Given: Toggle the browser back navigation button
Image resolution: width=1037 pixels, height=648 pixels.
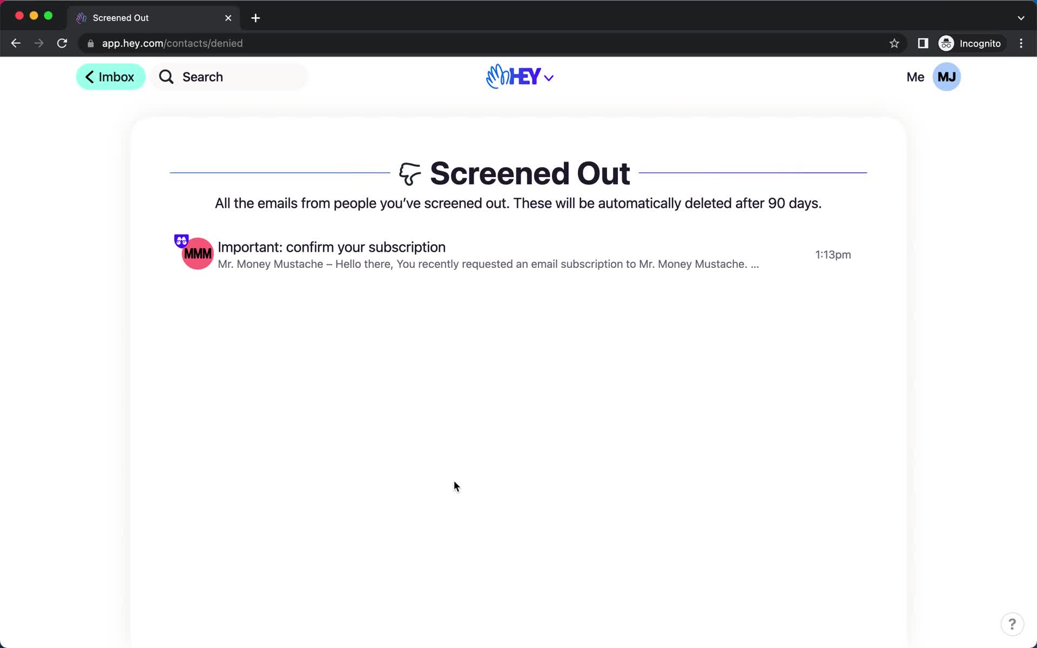Looking at the screenshot, I should click(x=15, y=43).
